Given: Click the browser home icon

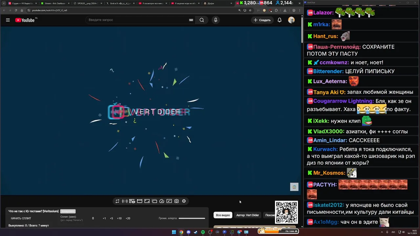Looking at the screenshot, I should 22,10.
